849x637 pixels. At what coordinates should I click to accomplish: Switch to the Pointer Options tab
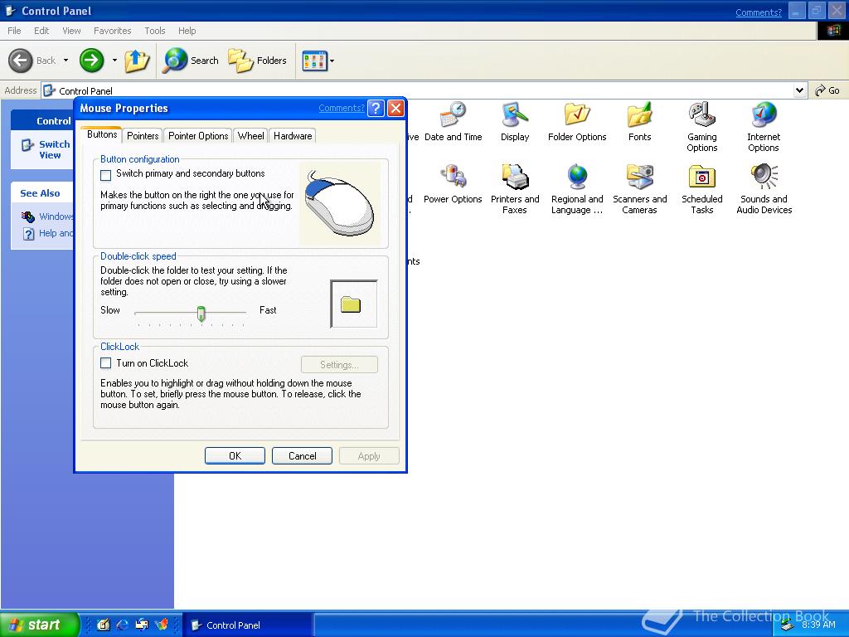click(x=198, y=136)
